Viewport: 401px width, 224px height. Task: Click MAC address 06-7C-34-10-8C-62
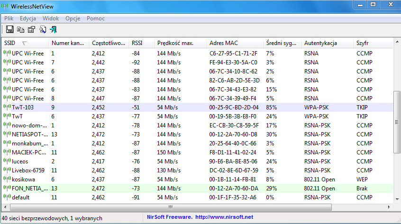point(233,71)
